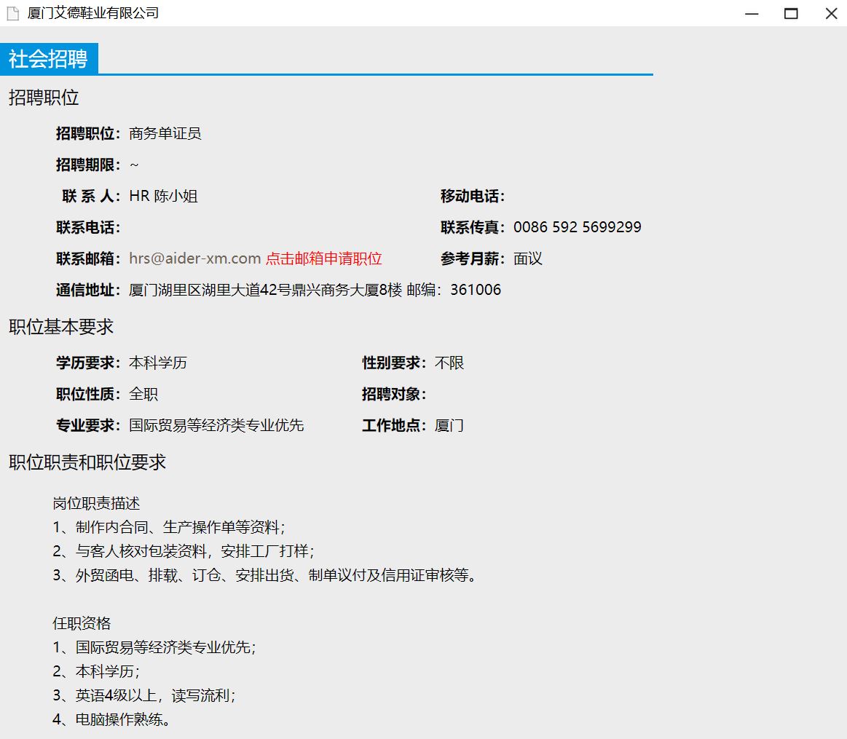Click contact name HR 陈小姐
847x739 pixels.
point(163,196)
